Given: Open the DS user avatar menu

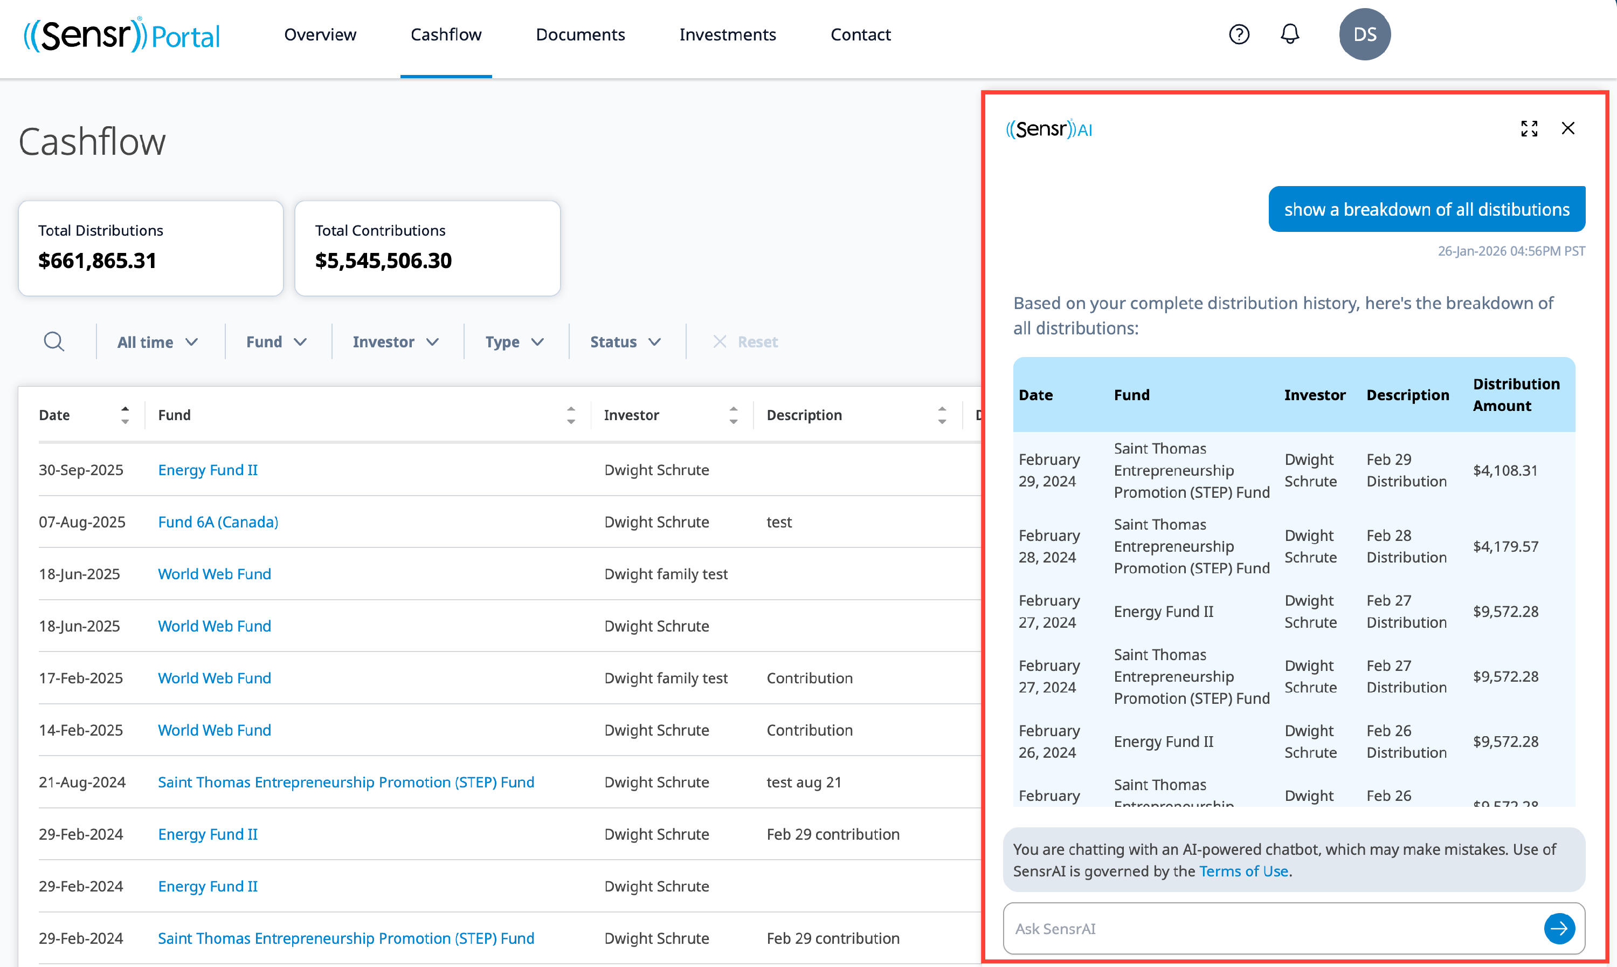Looking at the screenshot, I should click(1364, 34).
